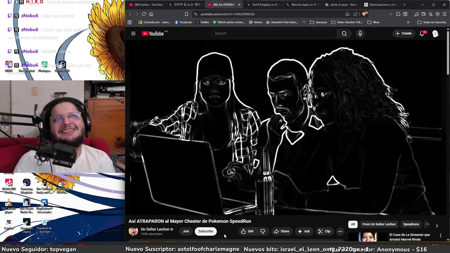Show more video actions with the three dots
Viewport: 450px width, 253px height.
click(340, 231)
